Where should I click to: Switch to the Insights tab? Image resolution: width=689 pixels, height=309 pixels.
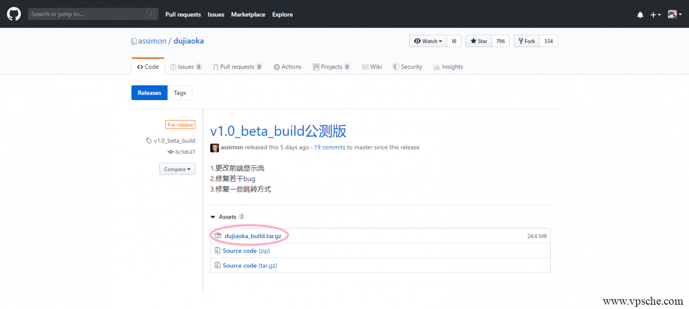tap(448, 67)
